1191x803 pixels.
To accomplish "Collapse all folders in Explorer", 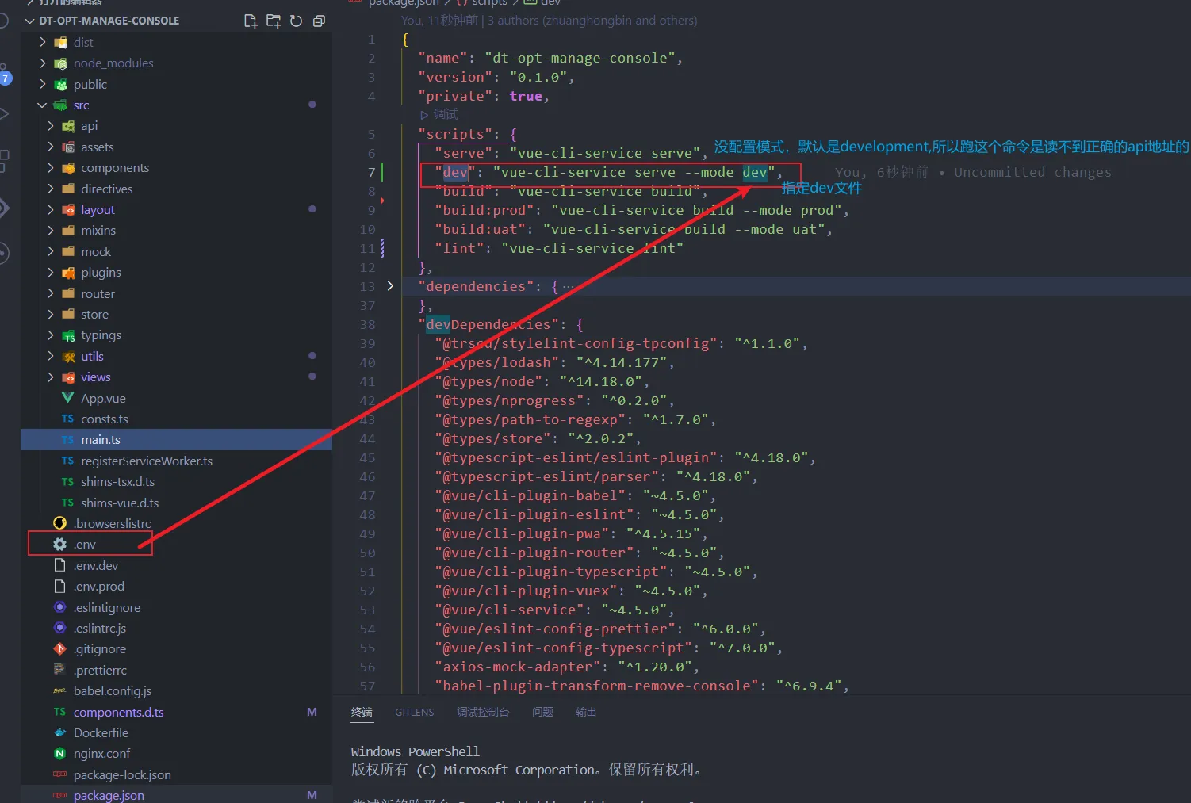I will (x=319, y=21).
